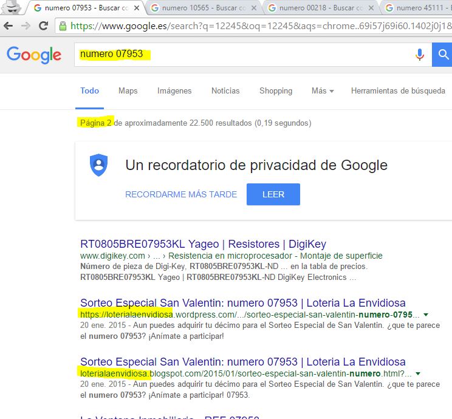Image resolution: width=452 pixels, height=419 pixels.
Task: Expand the Más dropdown menu
Action: (x=323, y=90)
